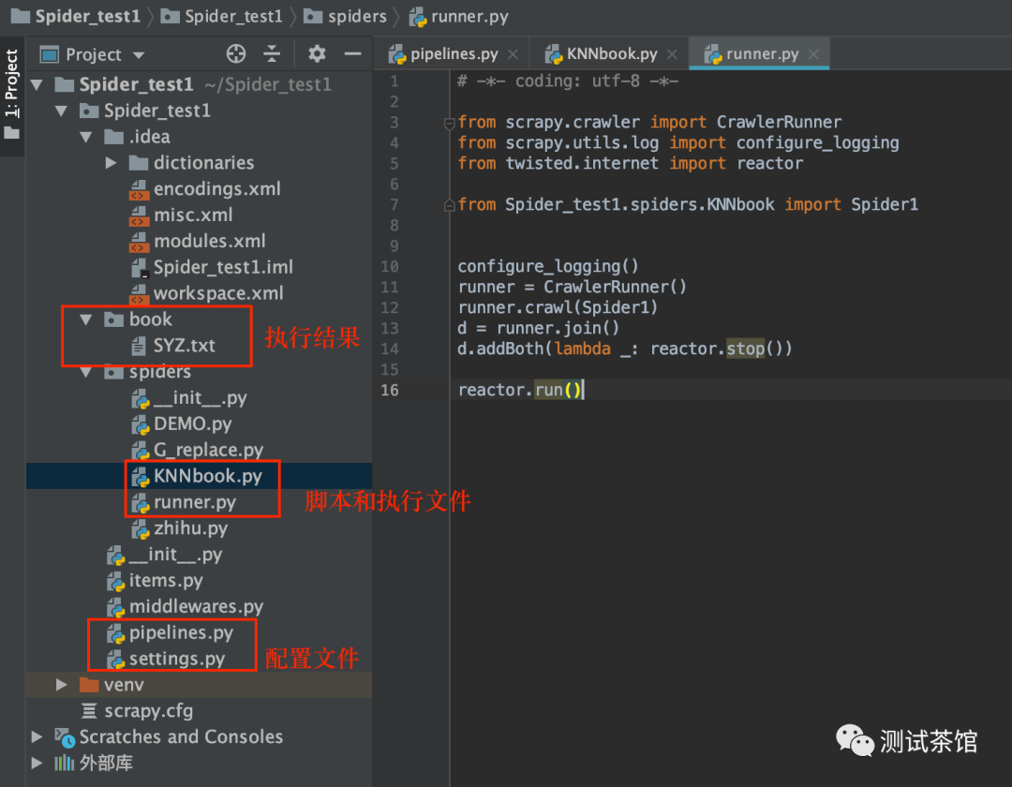Expand the 外部库 external libraries node
Viewport: 1012px width, 787px height.
pyautogui.click(x=37, y=764)
